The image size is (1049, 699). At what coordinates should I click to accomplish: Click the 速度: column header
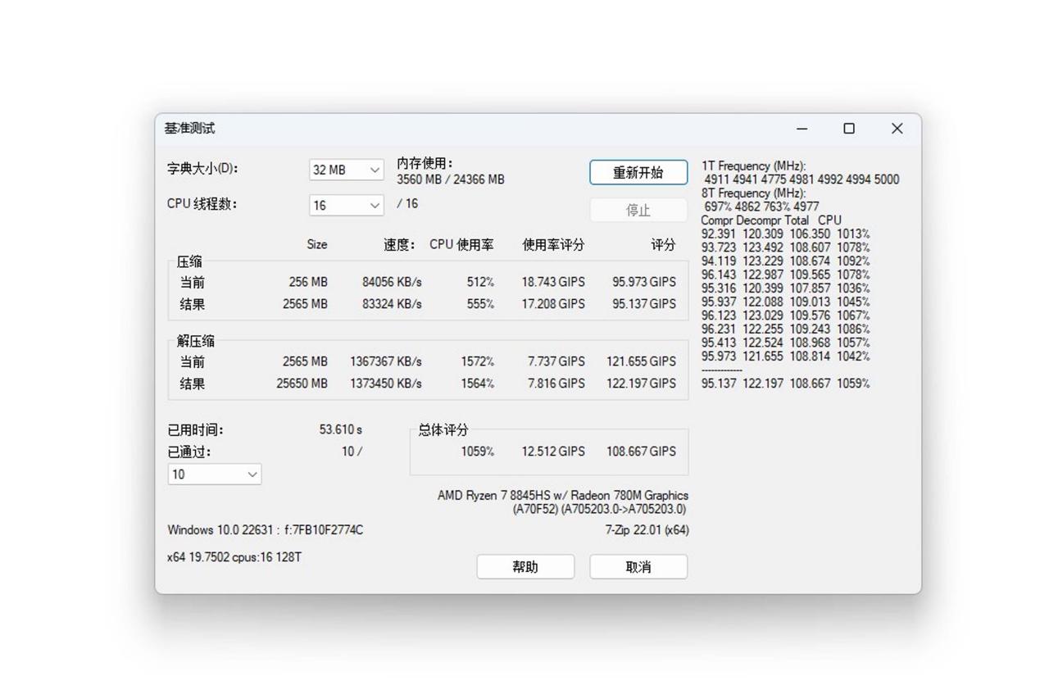click(400, 244)
